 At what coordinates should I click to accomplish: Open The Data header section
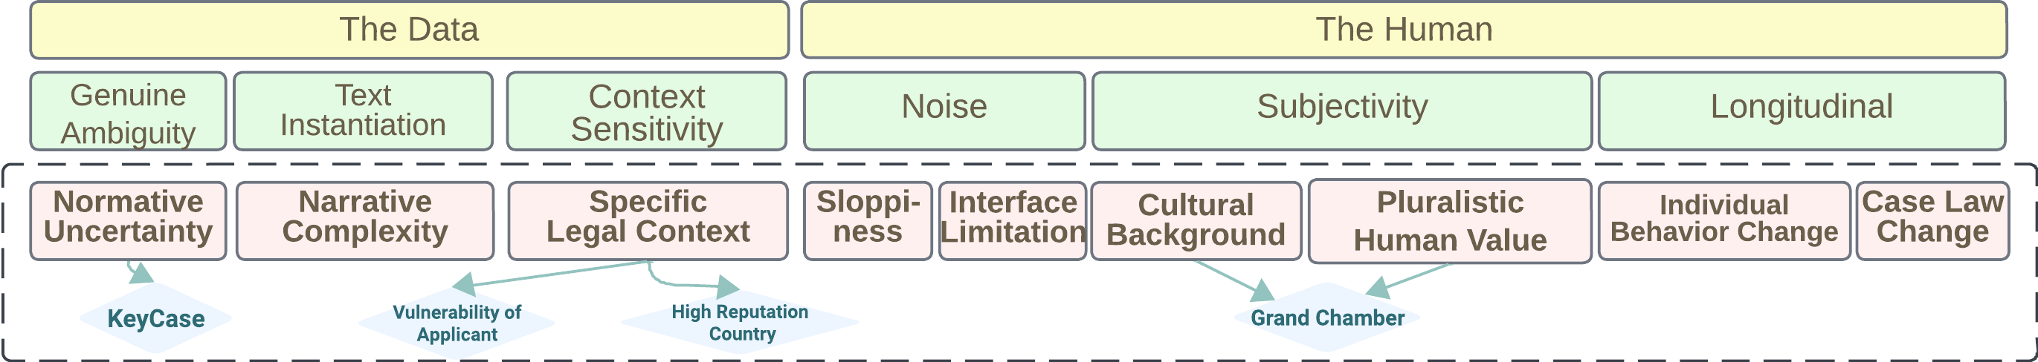(409, 30)
